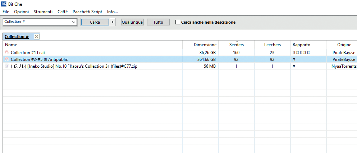The image size is (357, 153).
Task: Click the Cerca search button
Action: coord(95,22)
